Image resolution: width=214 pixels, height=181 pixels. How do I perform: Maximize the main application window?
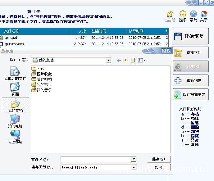click(207, 2)
